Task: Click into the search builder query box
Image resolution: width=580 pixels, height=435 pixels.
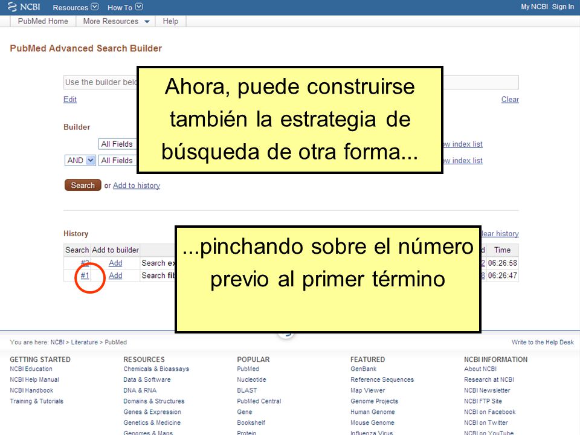Action: click(x=291, y=82)
